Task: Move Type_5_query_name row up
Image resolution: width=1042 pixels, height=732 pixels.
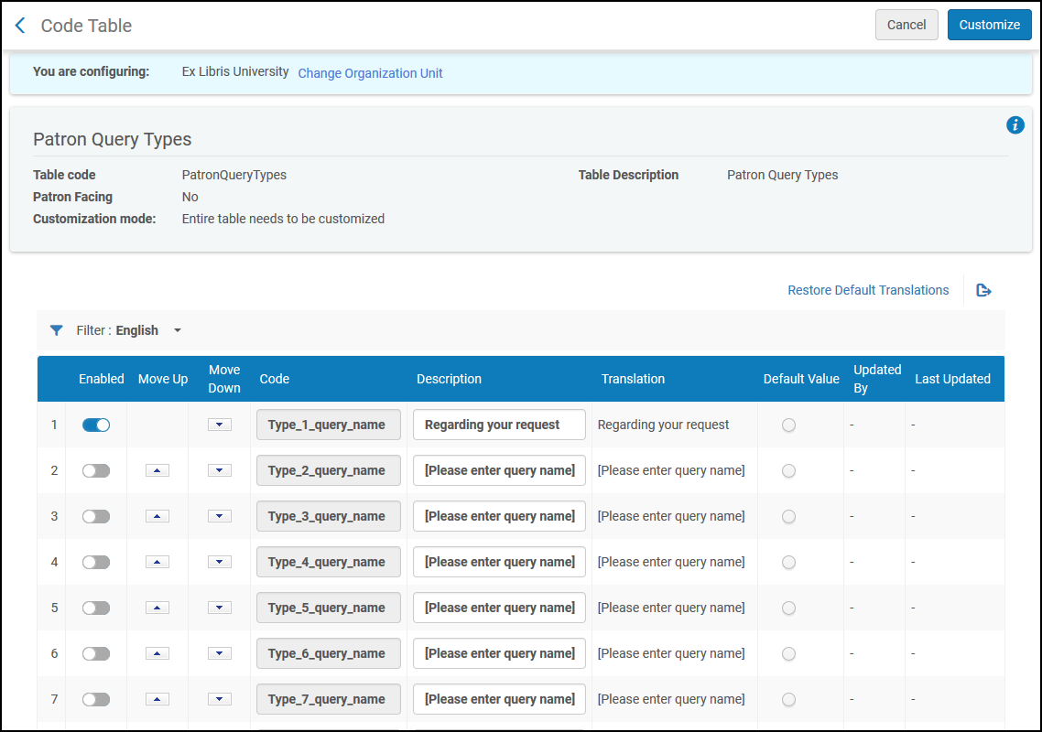Action: point(157,608)
